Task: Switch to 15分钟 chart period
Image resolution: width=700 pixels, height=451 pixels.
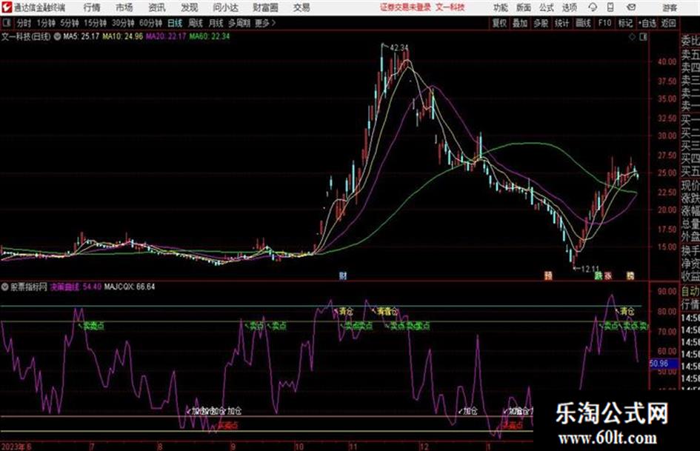Action: click(96, 23)
